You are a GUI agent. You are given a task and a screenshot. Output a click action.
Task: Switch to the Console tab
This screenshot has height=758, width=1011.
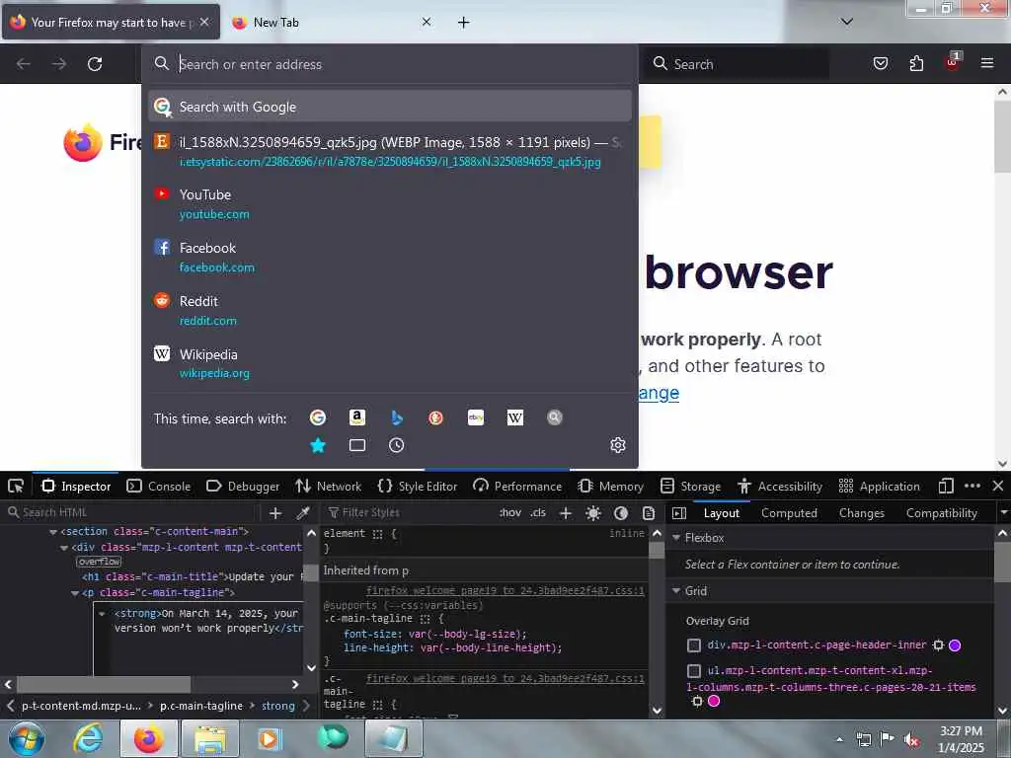[x=159, y=486]
